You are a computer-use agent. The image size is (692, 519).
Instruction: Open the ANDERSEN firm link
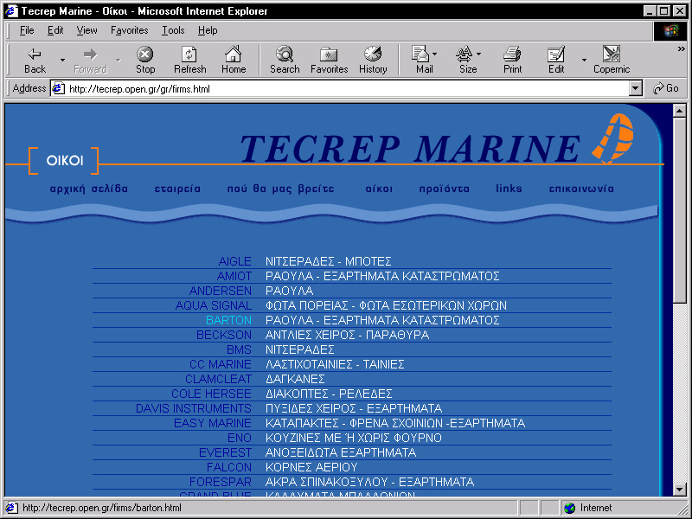tap(221, 291)
